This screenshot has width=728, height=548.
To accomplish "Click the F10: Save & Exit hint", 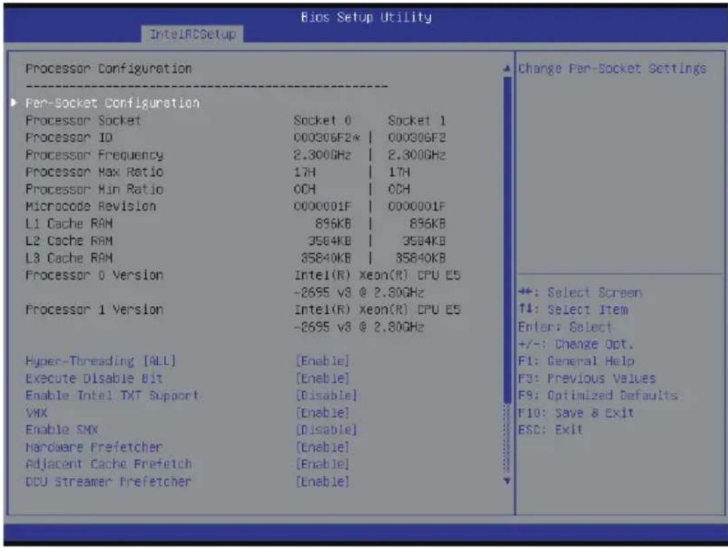I will pyautogui.click(x=576, y=413).
